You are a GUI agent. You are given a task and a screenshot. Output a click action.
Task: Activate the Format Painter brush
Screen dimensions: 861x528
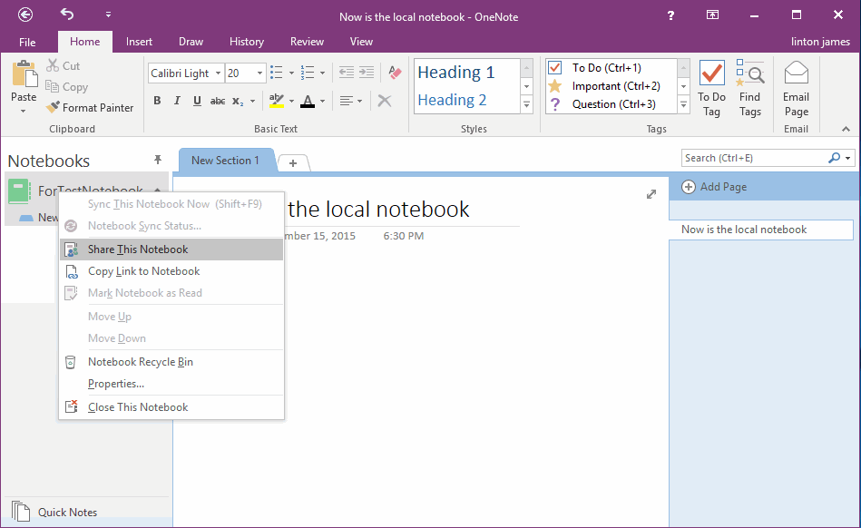[x=90, y=108]
